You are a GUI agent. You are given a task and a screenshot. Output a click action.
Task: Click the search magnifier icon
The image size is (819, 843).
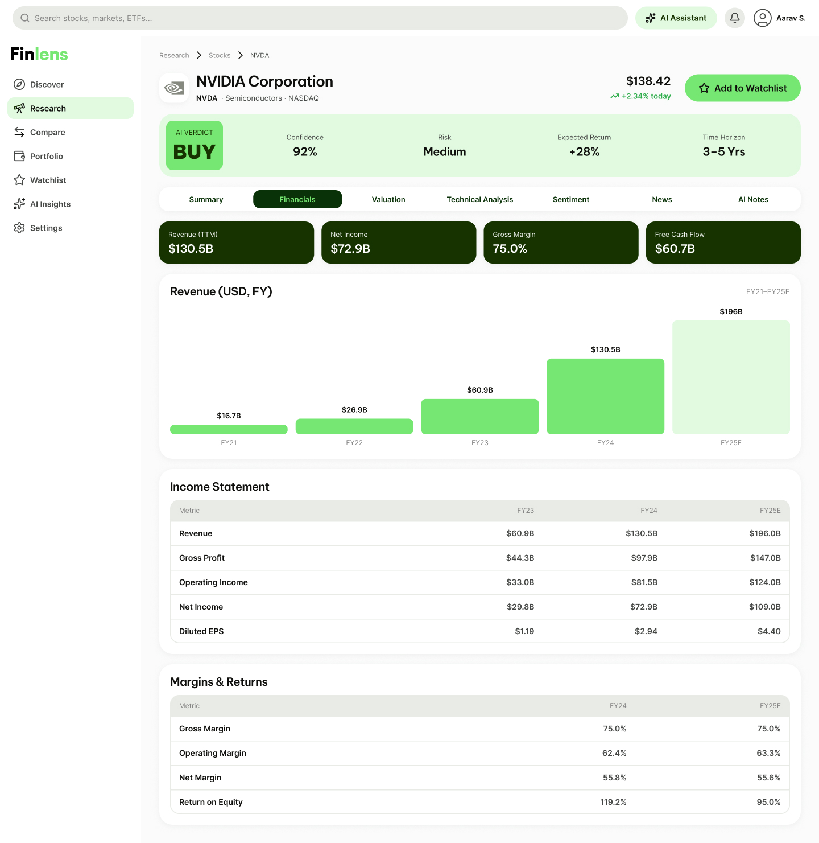click(x=25, y=18)
